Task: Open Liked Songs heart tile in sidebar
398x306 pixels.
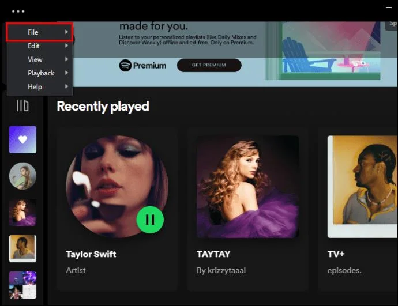Action: [x=22, y=139]
